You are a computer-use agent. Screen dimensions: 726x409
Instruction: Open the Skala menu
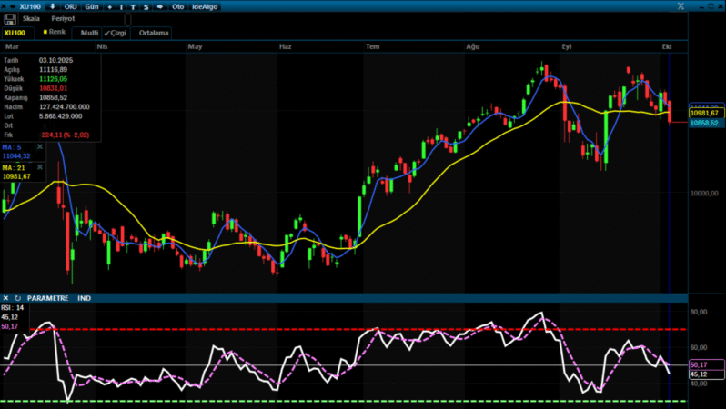pyautogui.click(x=31, y=18)
